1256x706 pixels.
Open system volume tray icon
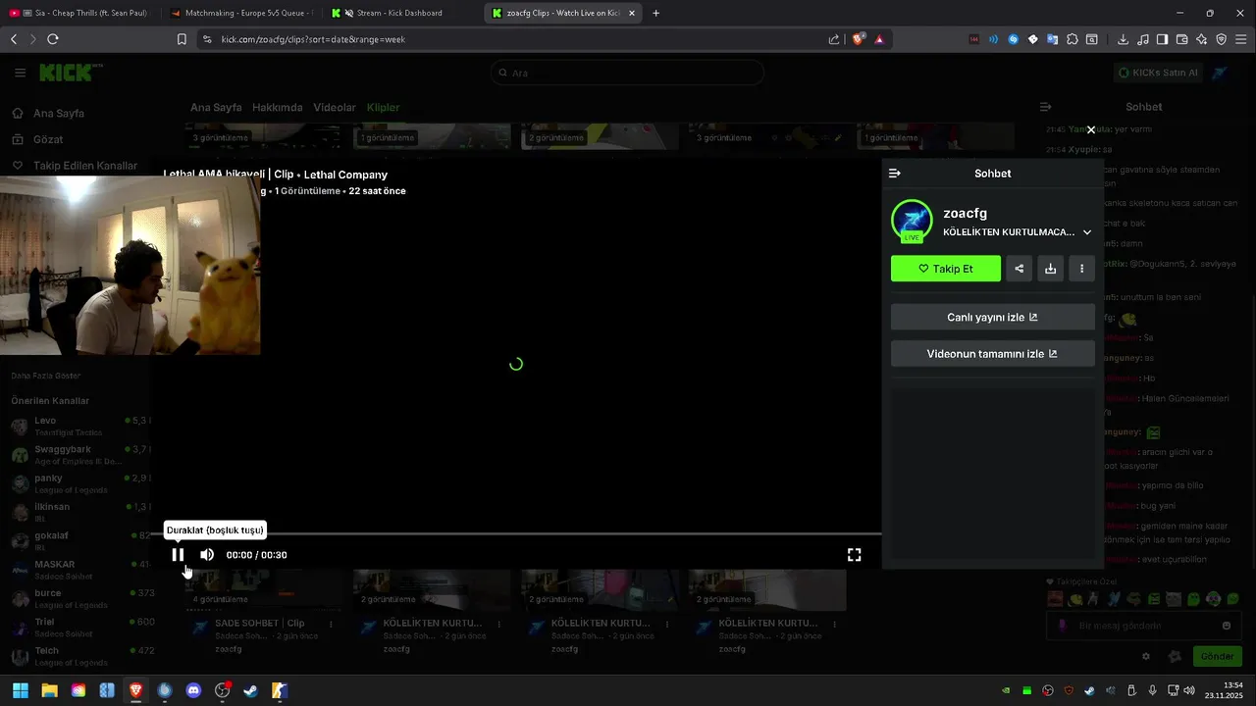coord(1190,690)
